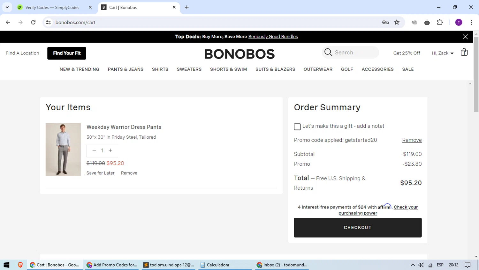Click the Find Your Fit button
Image resolution: width=479 pixels, height=270 pixels.
point(67,53)
